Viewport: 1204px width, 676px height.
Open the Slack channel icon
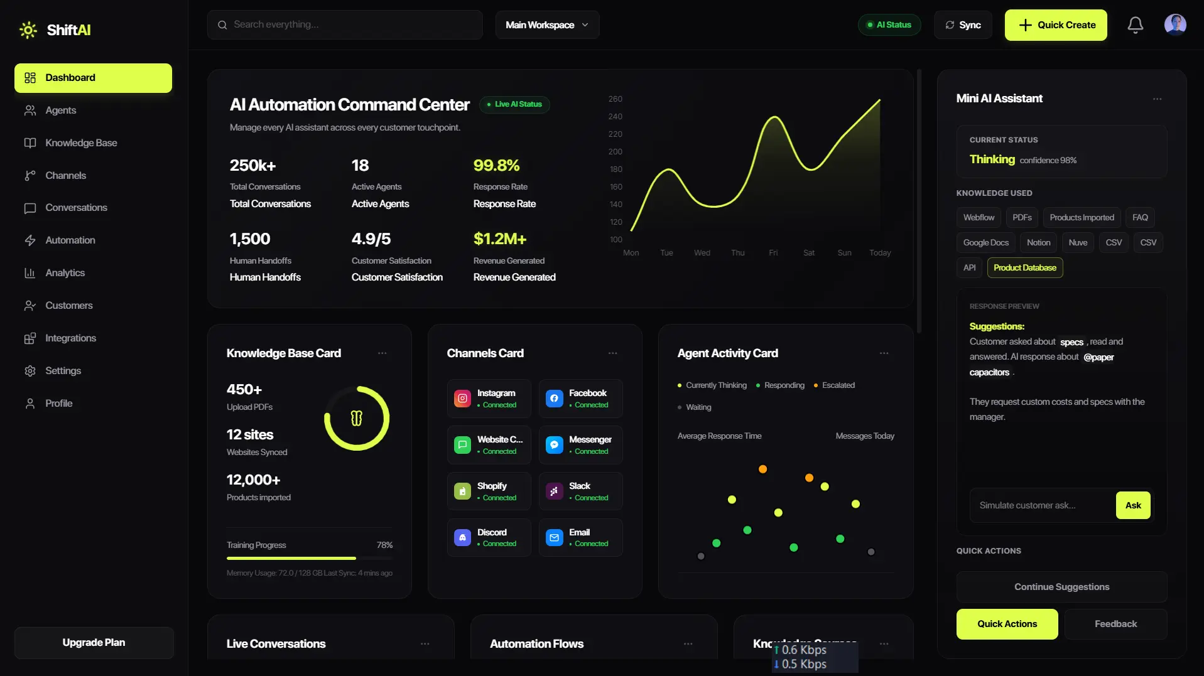[554, 491]
